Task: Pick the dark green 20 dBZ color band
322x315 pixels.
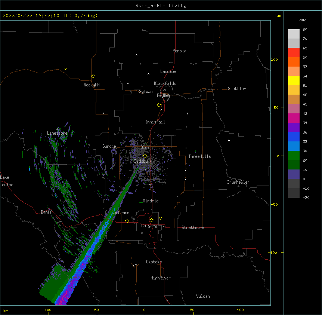Action: [x=294, y=165]
